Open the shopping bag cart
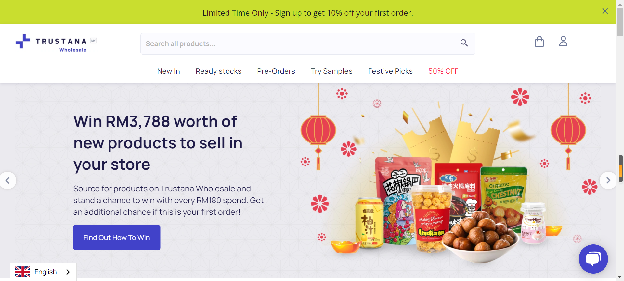Viewport: 624px width, 281px height. coord(539,42)
